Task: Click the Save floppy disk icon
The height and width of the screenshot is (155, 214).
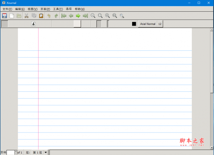Action: point(5,16)
